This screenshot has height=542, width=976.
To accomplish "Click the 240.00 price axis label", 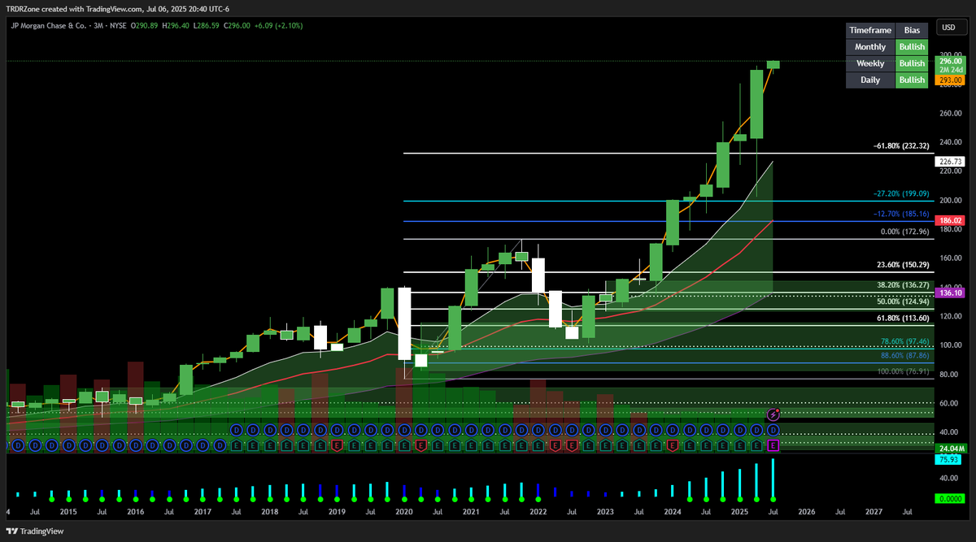I will pos(951,142).
